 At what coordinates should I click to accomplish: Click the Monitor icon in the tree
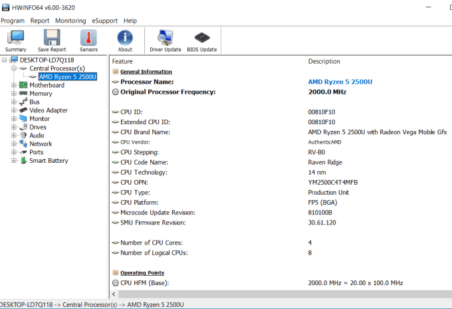[23, 118]
